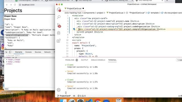This screenshot has width=182, height=102.
Task: Open the Extensions view
Action: point(59,41)
